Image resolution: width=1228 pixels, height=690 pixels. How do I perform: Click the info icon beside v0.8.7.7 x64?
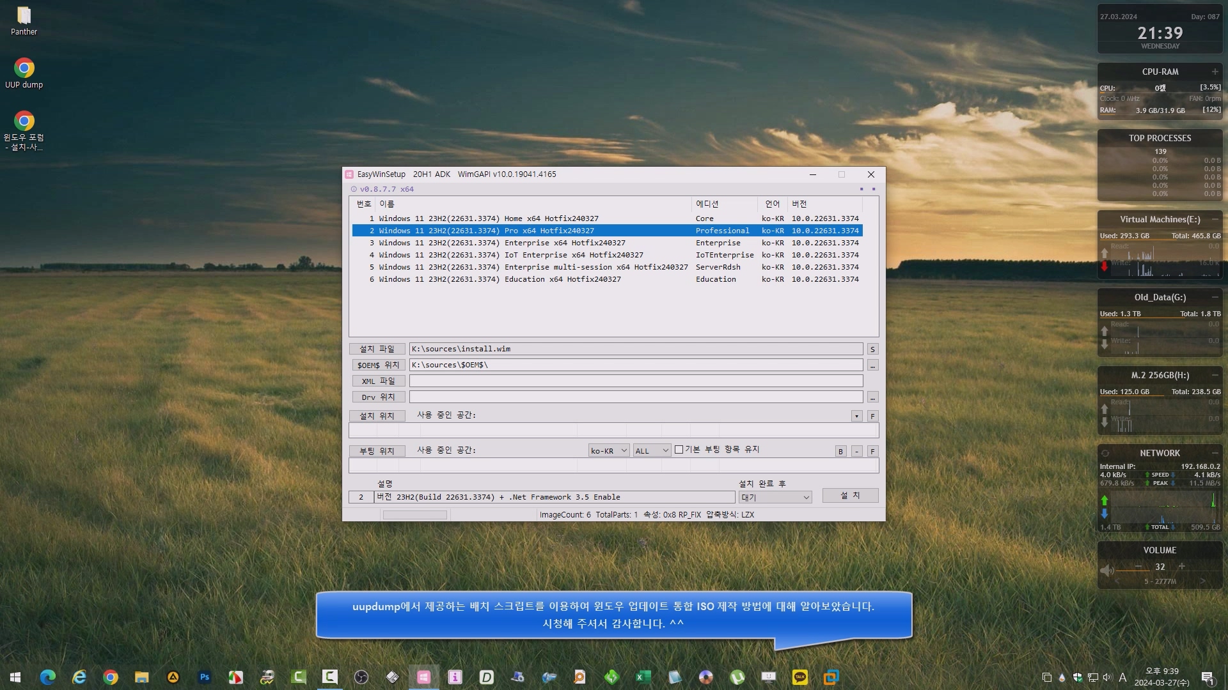(x=353, y=189)
